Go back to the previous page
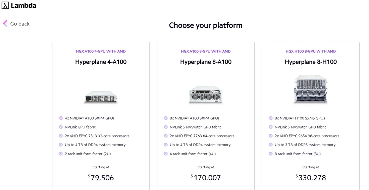 [16, 24]
